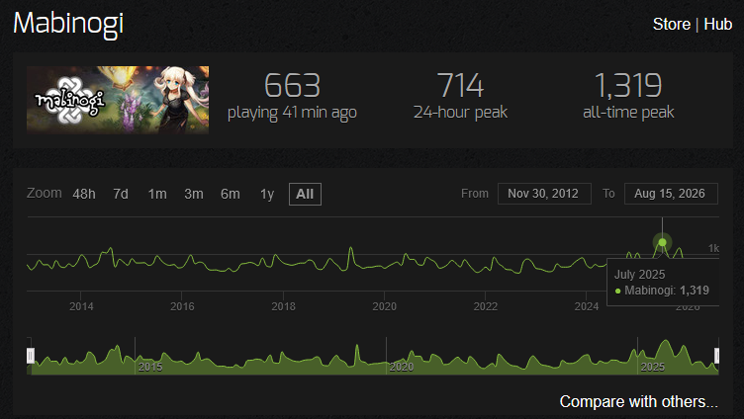
Task: Set chart zoom to 3m
Action: (x=194, y=194)
